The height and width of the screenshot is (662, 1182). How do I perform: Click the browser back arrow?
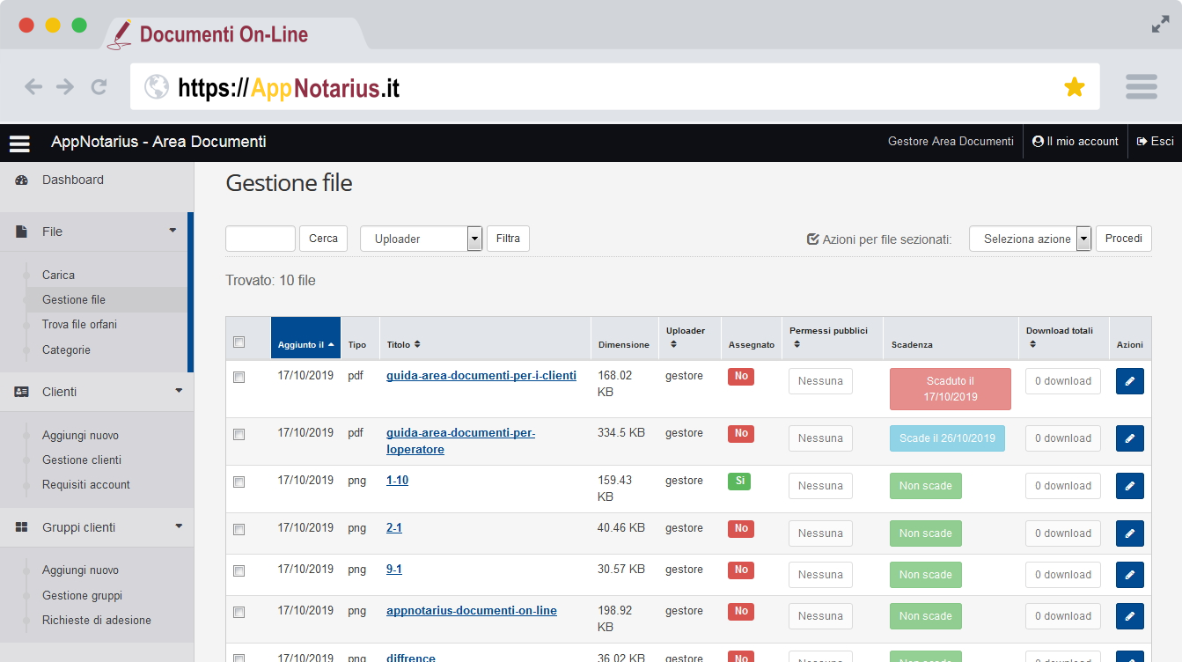33,86
